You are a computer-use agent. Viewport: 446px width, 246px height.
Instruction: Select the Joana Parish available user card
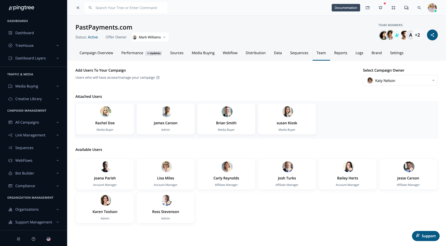(x=105, y=174)
